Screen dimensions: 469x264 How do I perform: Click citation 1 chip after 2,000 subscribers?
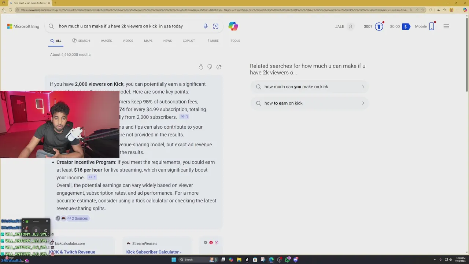click(184, 117)
